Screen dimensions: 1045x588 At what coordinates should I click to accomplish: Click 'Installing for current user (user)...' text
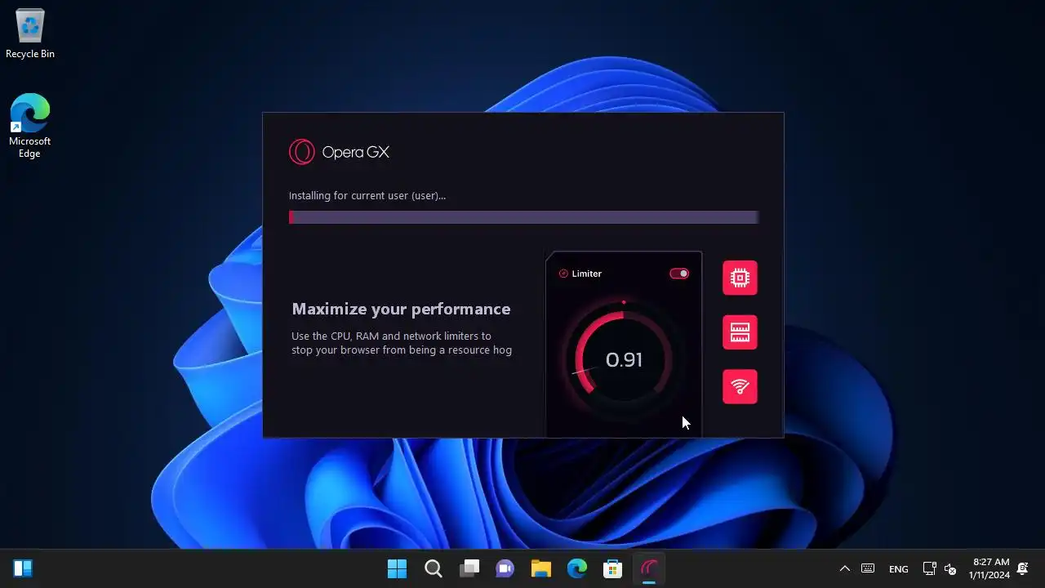click(x=367, y=196)
